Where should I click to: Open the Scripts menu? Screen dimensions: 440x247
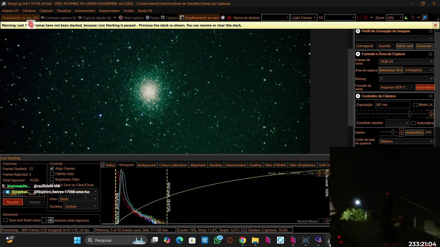[129, 11]
